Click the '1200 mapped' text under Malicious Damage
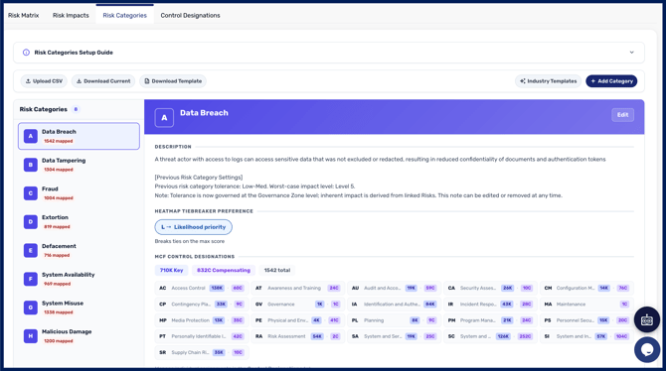Viewport: 666px width, 371px height. (x=59, y=341)
